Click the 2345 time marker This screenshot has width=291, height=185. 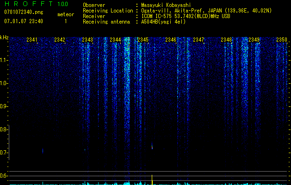[143, 40]
